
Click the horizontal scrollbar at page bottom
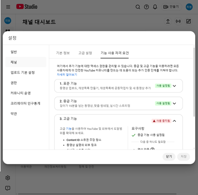click(x=97, y=194)
